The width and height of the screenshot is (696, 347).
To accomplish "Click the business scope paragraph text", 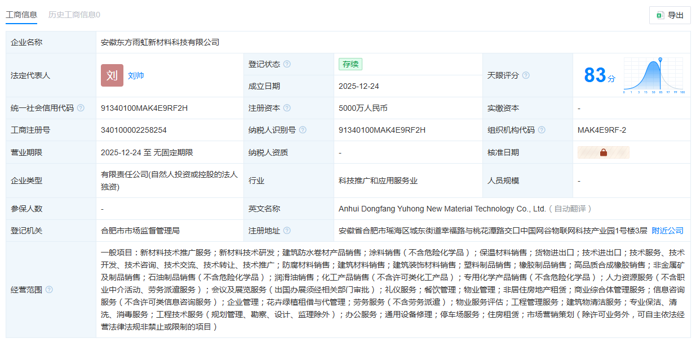I will pyautogui.click(x=393, y=290).
